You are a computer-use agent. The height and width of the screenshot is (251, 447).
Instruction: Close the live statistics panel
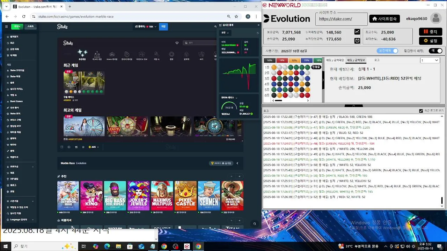(258, 25)
